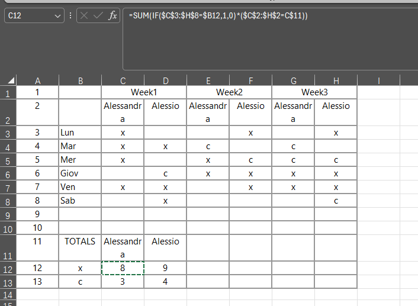The height and width of the screenshot is (306, 418).
Task: Open the formula bar options dots
Action: click(x=70, y=15)
